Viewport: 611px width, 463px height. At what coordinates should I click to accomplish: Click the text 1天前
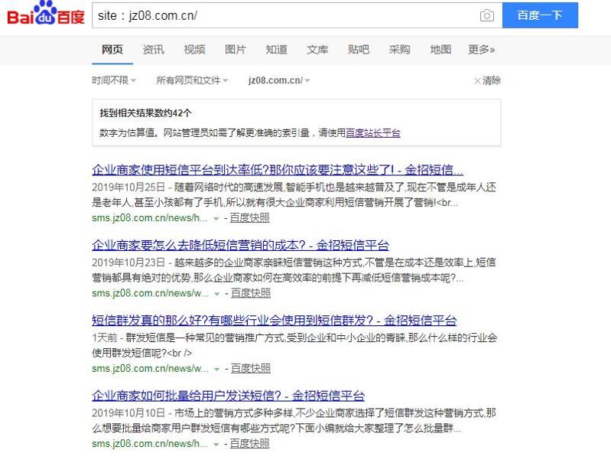pyautogui.click(x=105, y=337)
